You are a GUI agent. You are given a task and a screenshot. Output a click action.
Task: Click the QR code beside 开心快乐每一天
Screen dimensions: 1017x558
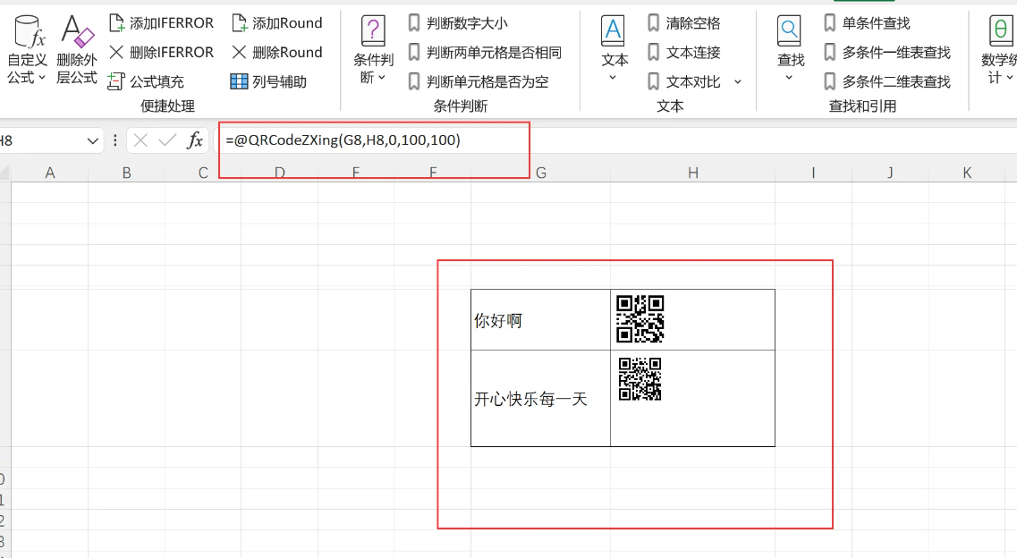coord(640,379)
